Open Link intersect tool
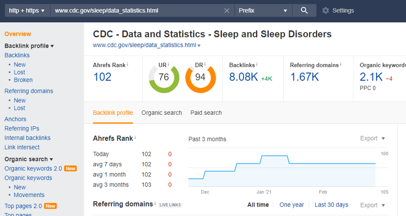This screenshot has height=216, width=406. 22,147
